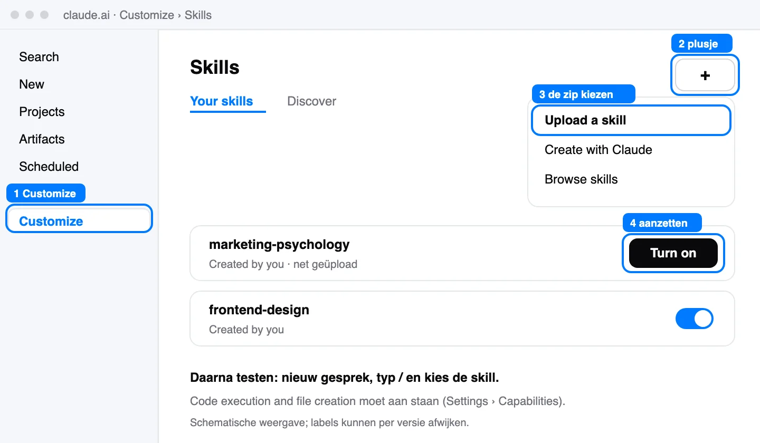Click the 'Daarna testen' instruction line
Screen dimensions: 760x443
(x=345, y=378)
